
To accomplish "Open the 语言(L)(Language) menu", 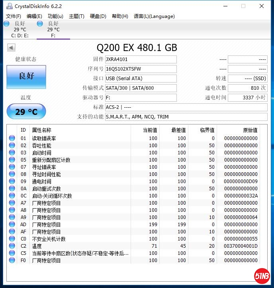I will point(154,16).
